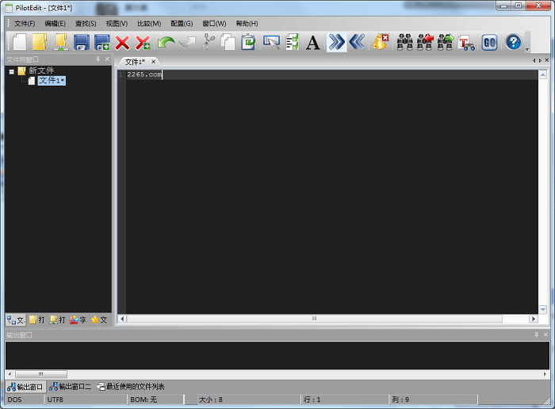Click the red X close file icon
The image size is (555, 409).
pos(122,42)
